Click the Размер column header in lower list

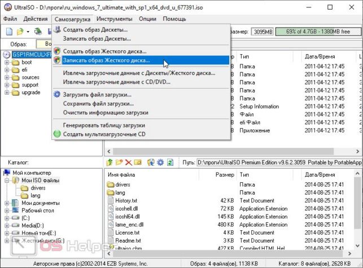[217, 175]
